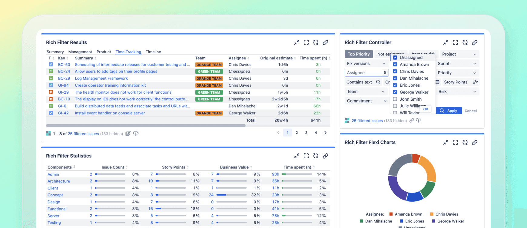
Task: Open the Priority dropdown filter
Action: (457, 73)
